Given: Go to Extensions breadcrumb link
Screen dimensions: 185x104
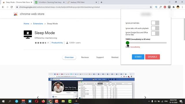Looking at the screenshot, I should tap(38, 24).
